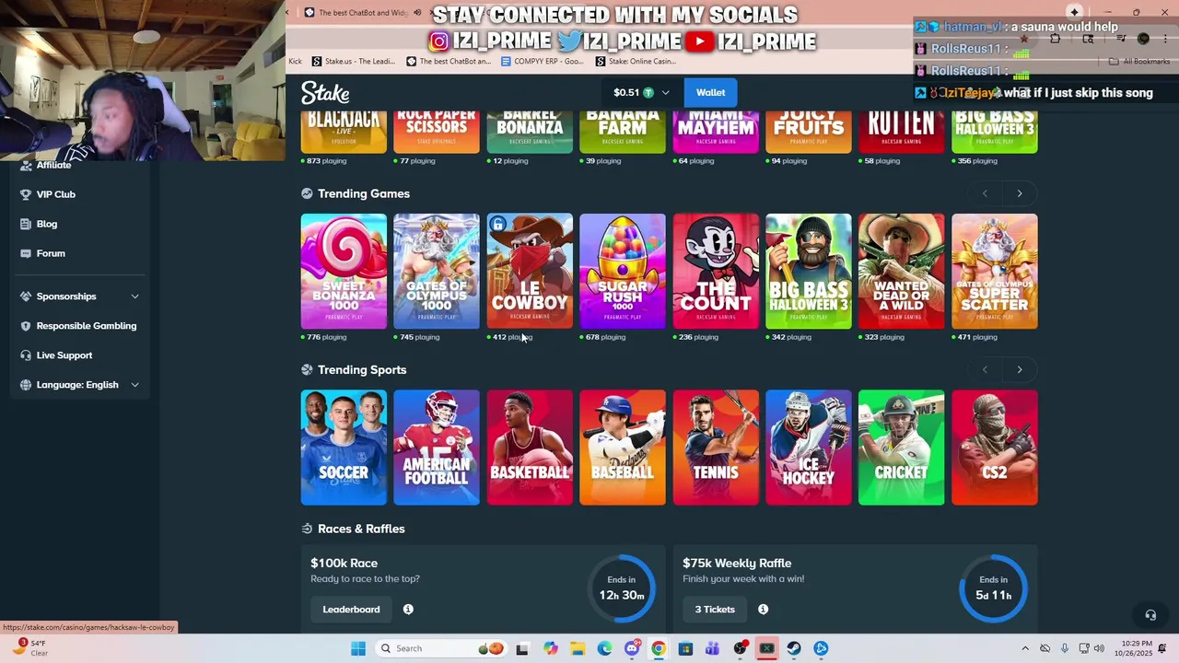
Task: Show info for $75k Weekly Raffle
Action: (763, 610)
